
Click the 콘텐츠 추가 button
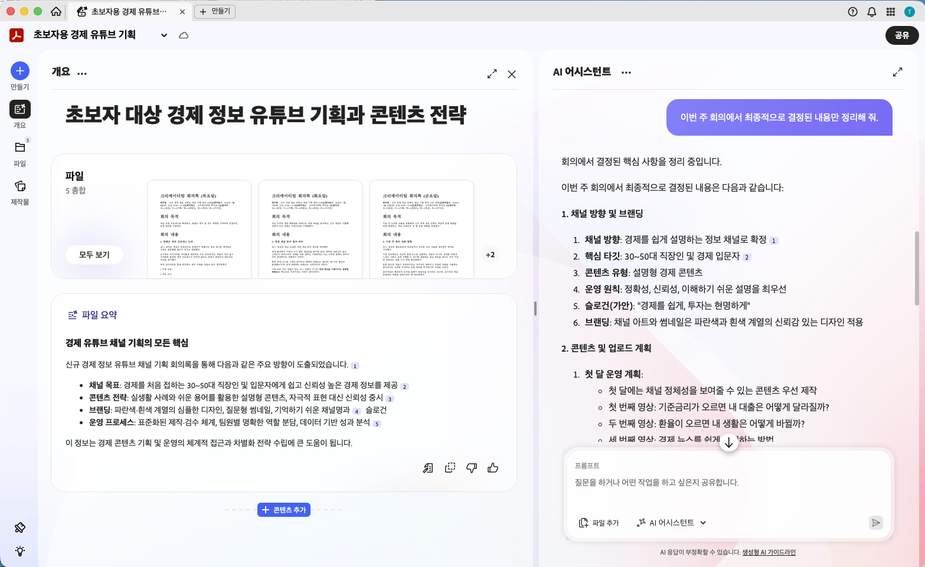(284, 510)
